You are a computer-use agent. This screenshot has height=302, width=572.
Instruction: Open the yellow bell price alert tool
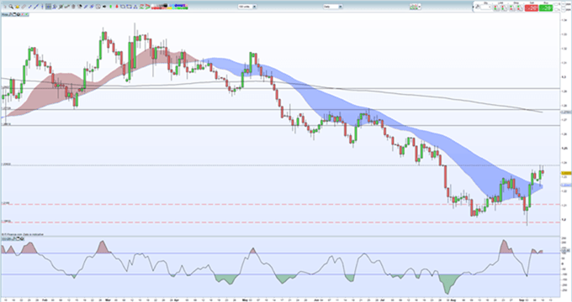(17, 7)
